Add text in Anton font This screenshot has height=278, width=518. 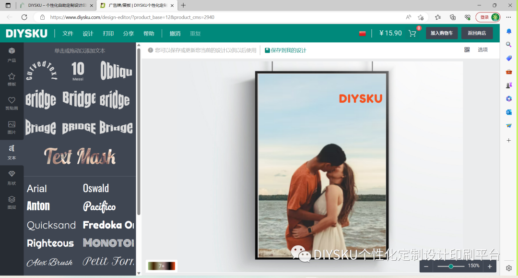click(x=38, y=206)
